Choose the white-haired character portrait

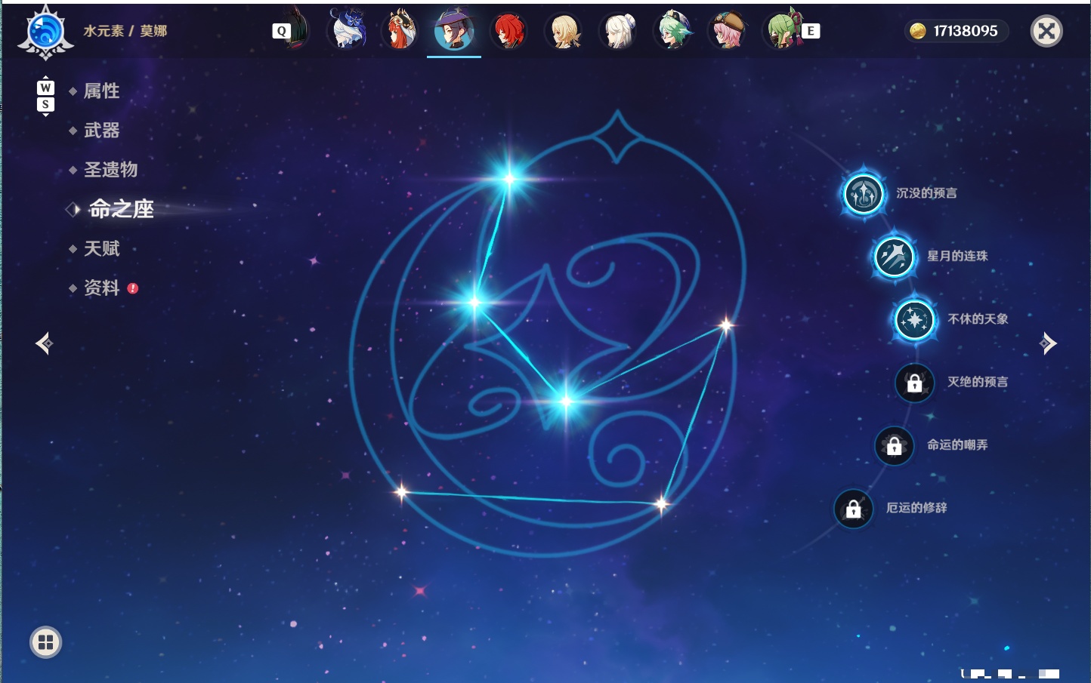617,31
